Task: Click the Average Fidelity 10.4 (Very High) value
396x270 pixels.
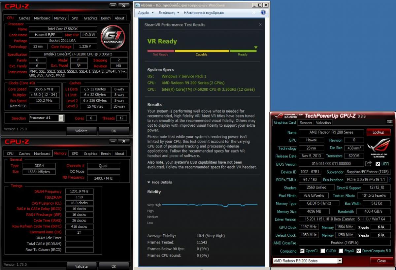Action: tap(211, 236)
